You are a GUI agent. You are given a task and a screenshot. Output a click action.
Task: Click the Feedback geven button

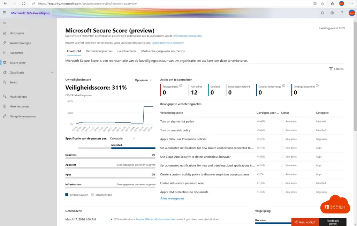[x=333, y=222]
